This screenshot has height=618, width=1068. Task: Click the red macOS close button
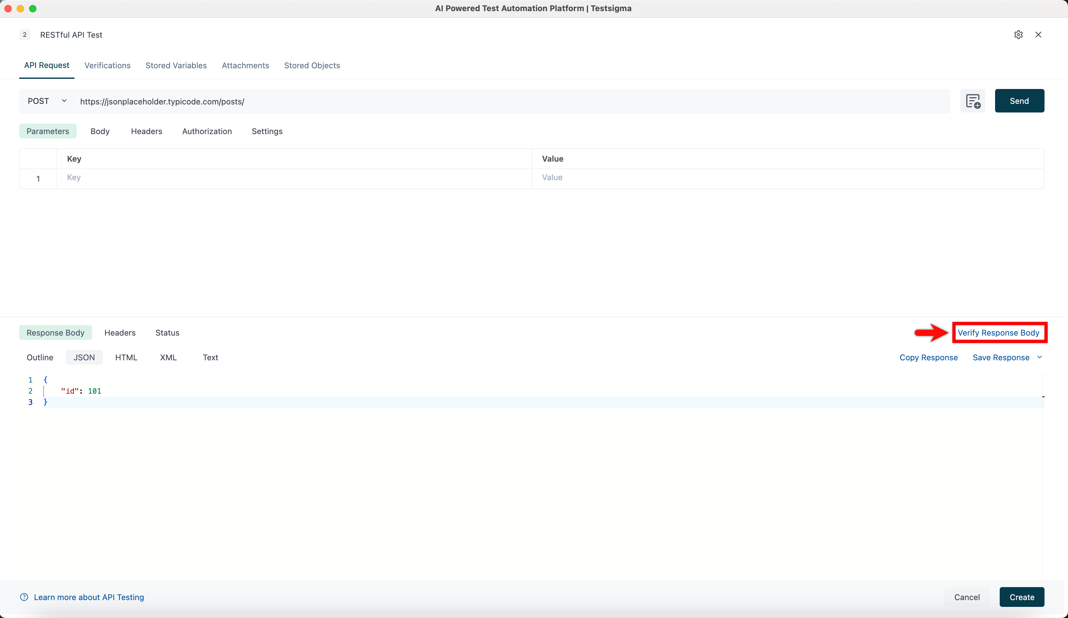8,8
